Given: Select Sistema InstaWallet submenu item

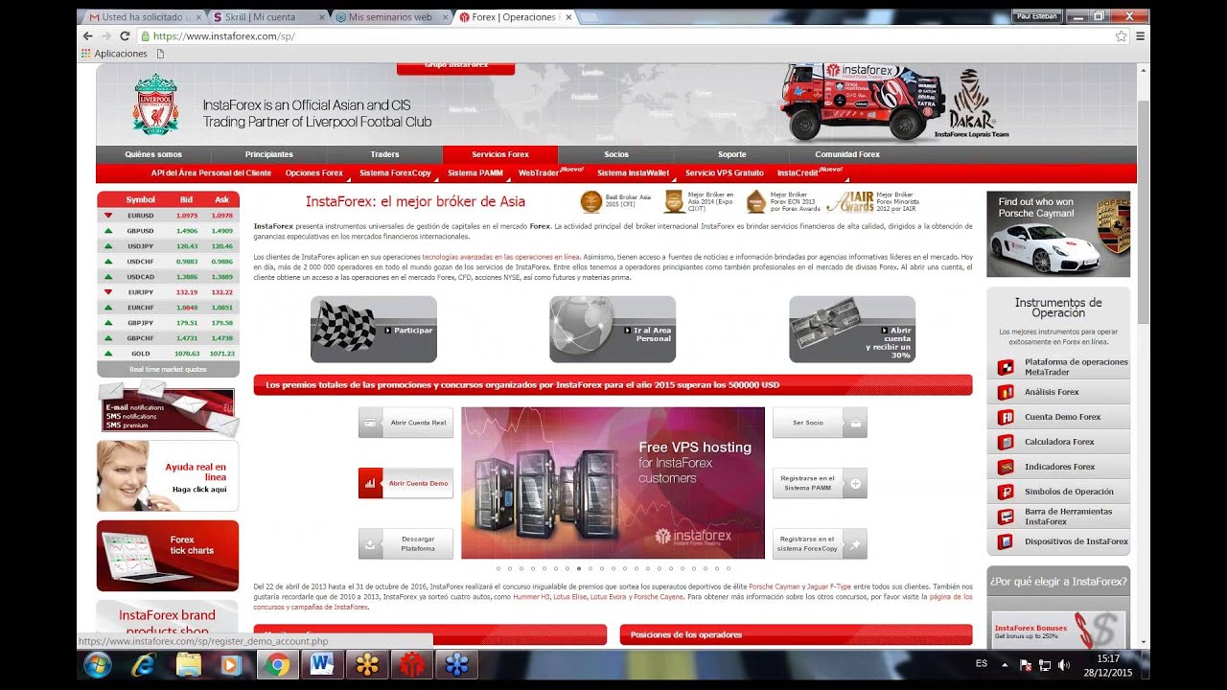Looking at the screenshot, I should tap(633, 173).
